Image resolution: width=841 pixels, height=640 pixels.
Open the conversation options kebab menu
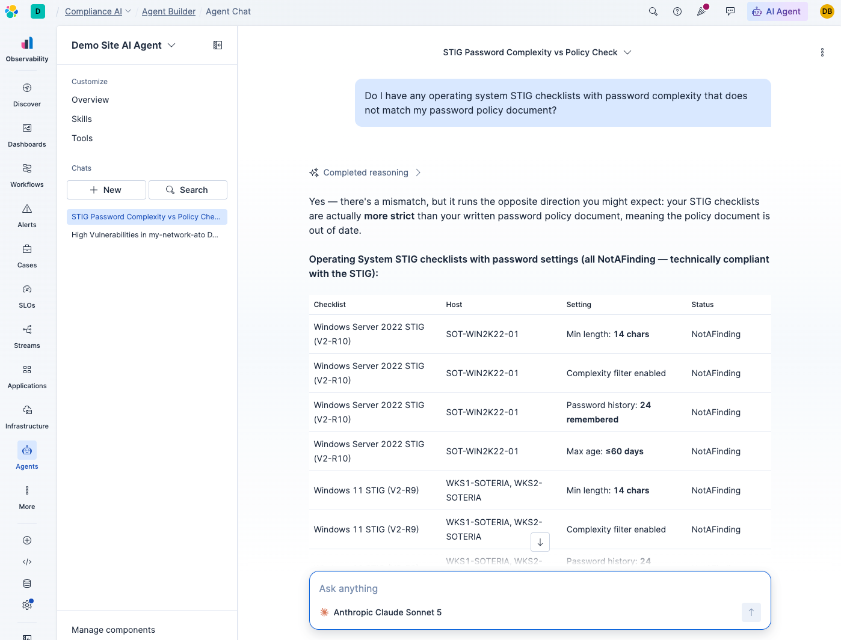(822, 52)
